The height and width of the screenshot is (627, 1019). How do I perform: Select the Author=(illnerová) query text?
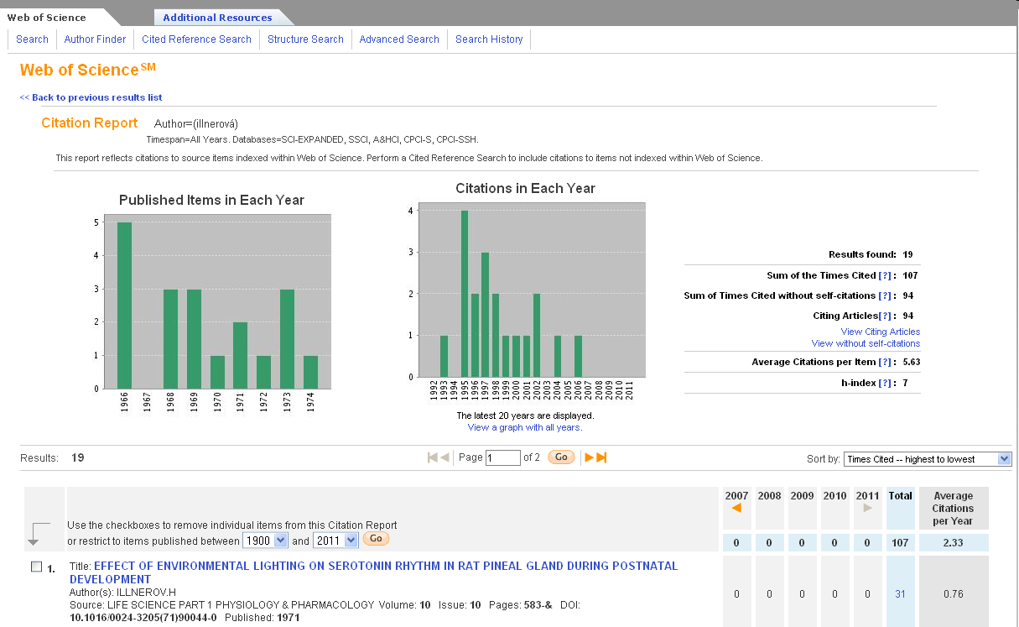click(196, 124)
